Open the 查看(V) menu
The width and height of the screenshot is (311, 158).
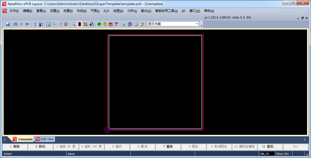41,11
